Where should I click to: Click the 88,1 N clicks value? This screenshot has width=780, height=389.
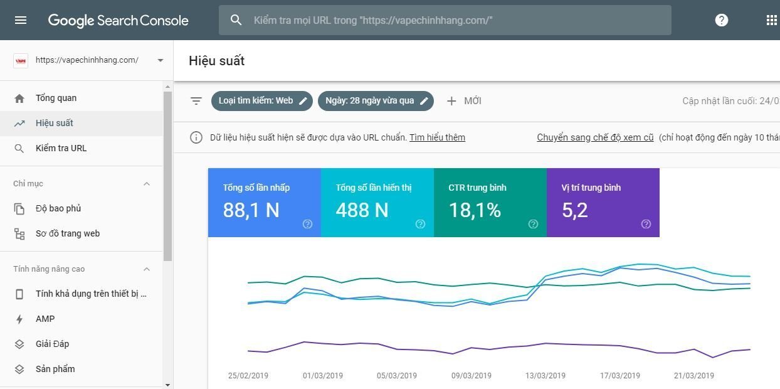pyautogui.click(x=251, y=210)
